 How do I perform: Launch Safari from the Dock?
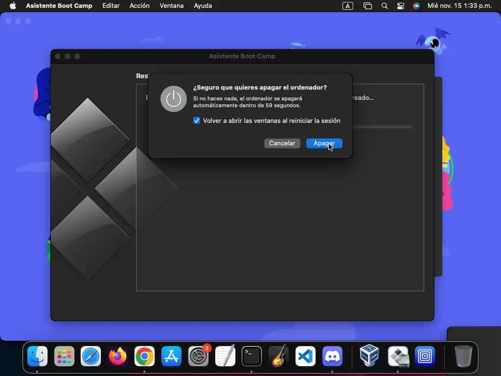coord(91,356)
